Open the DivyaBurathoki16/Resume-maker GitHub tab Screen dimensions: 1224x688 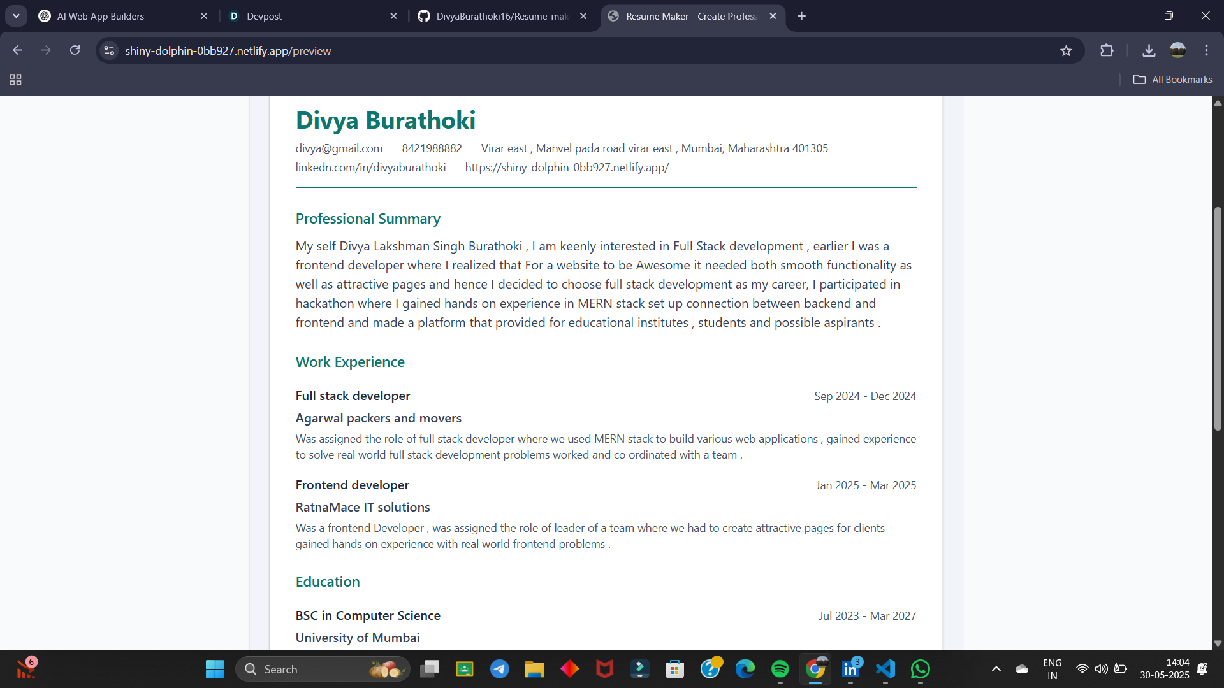point(502,17)
